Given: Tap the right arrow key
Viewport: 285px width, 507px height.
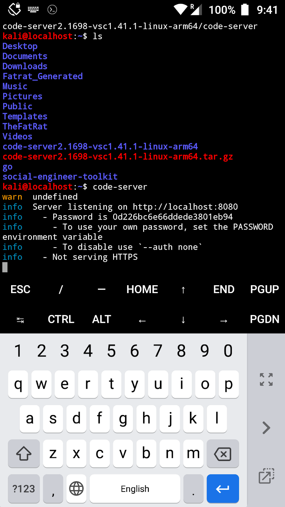Looking at the screenshot, I should click(224, 321).
